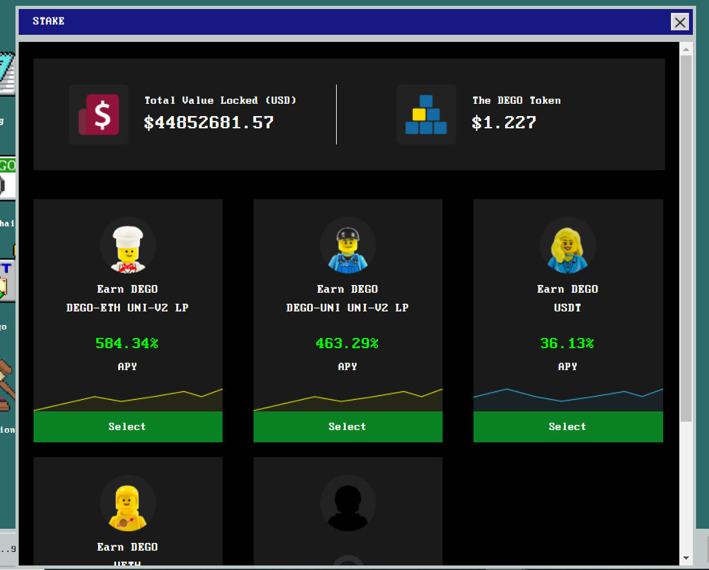Click the chef avatar on DEGO-ETH card
The width and height of the screenshot is (709, 570).
point(128,246)
